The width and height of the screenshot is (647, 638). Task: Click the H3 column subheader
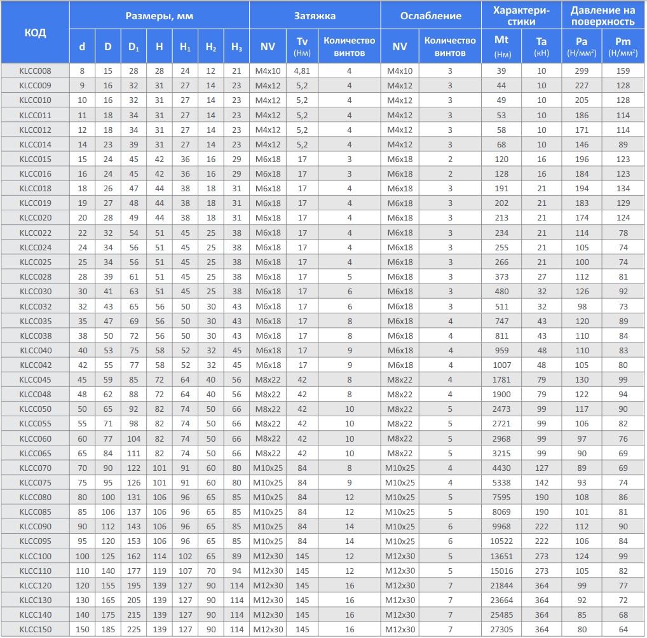(x=236, y=46)
